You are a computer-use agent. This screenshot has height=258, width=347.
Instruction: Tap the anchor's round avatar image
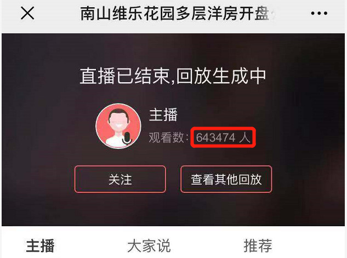tap(118, 126)
